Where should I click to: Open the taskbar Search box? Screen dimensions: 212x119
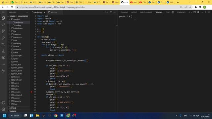(x=15, y=116)
